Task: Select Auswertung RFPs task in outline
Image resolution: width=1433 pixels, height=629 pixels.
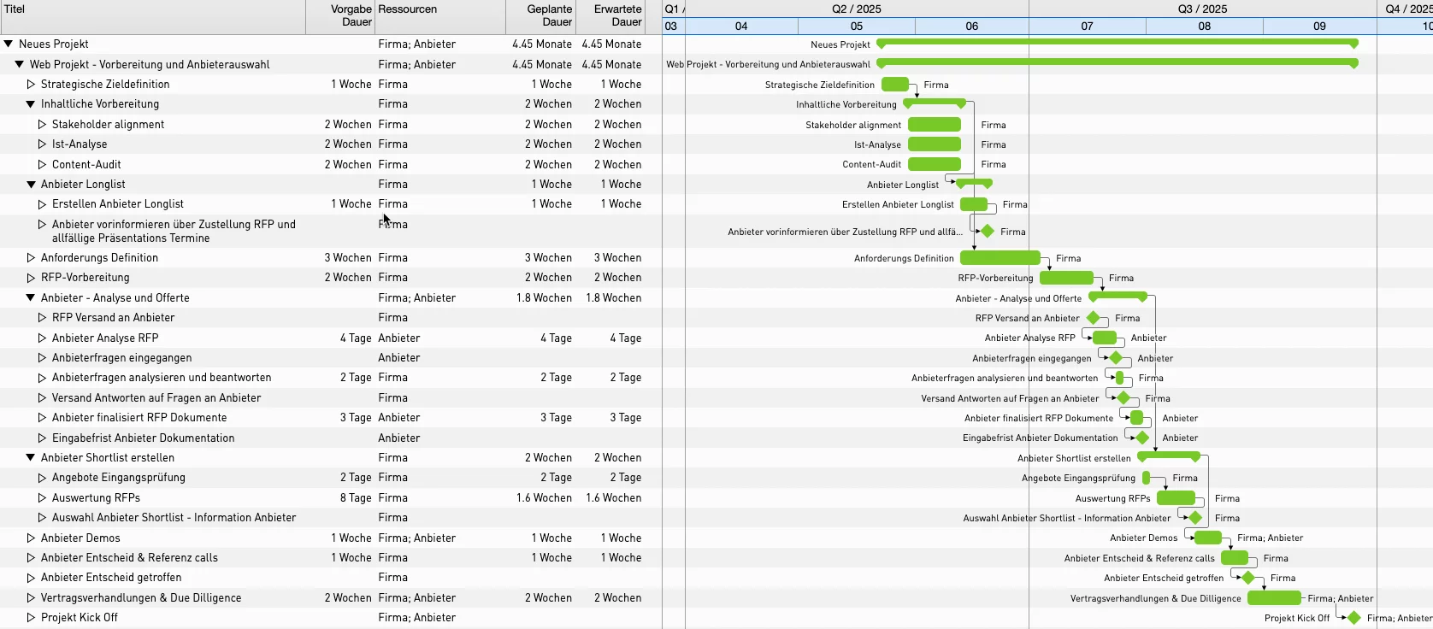Action: pos(96,498)
